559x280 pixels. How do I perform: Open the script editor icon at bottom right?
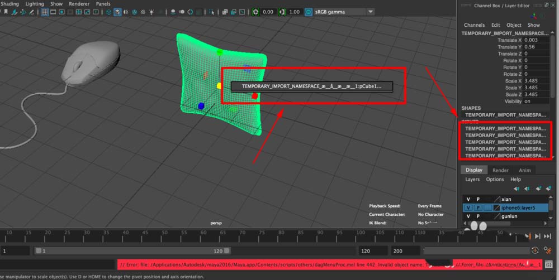point(549,264)
